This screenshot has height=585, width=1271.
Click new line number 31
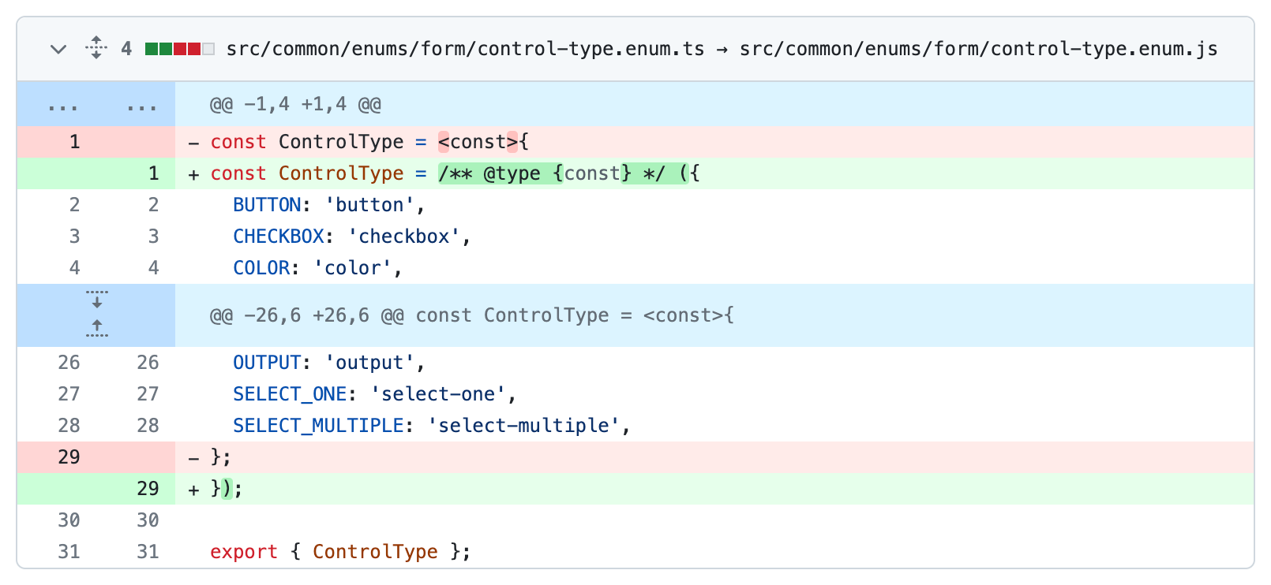148,552
